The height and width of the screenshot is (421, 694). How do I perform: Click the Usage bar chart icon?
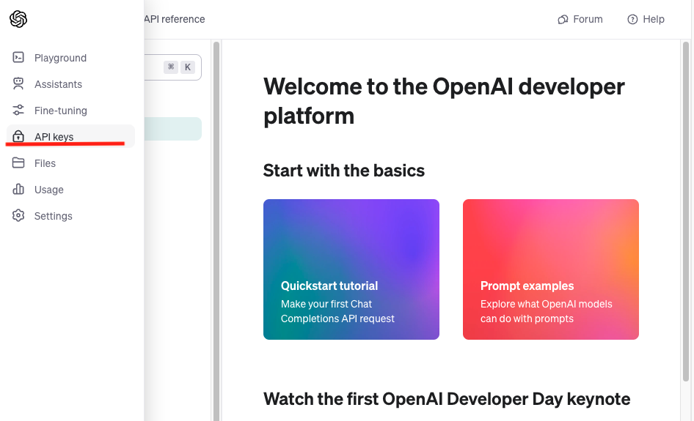tap(18, 189)
